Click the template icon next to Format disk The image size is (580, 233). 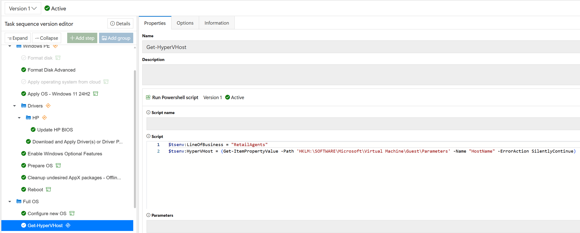[58, 58]
